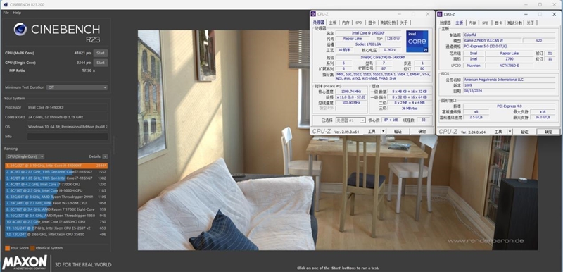The image size is (563, 272).
Task: Select ranking row Ryzen 7 1700X Eight-Core
Action: (56, 209)
